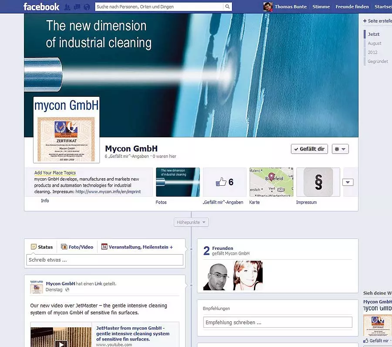Image resolution: width=392 pixels, height=347 pixels.
Task: Click the public globe icon beside Dienstag
Action: tap(67, 290)
